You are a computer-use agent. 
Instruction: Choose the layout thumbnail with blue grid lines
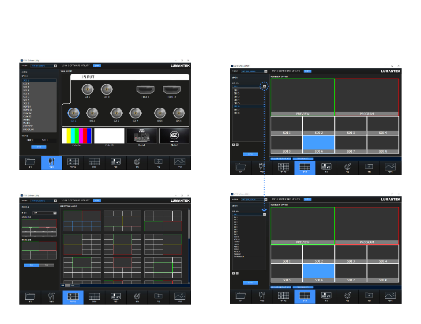[83, 221]
